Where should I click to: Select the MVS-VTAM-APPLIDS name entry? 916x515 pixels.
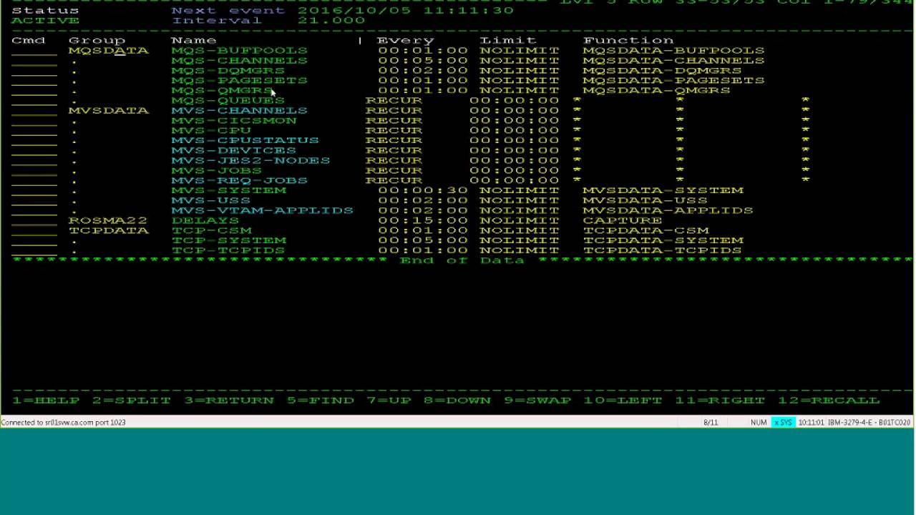[x=263, y=211]
